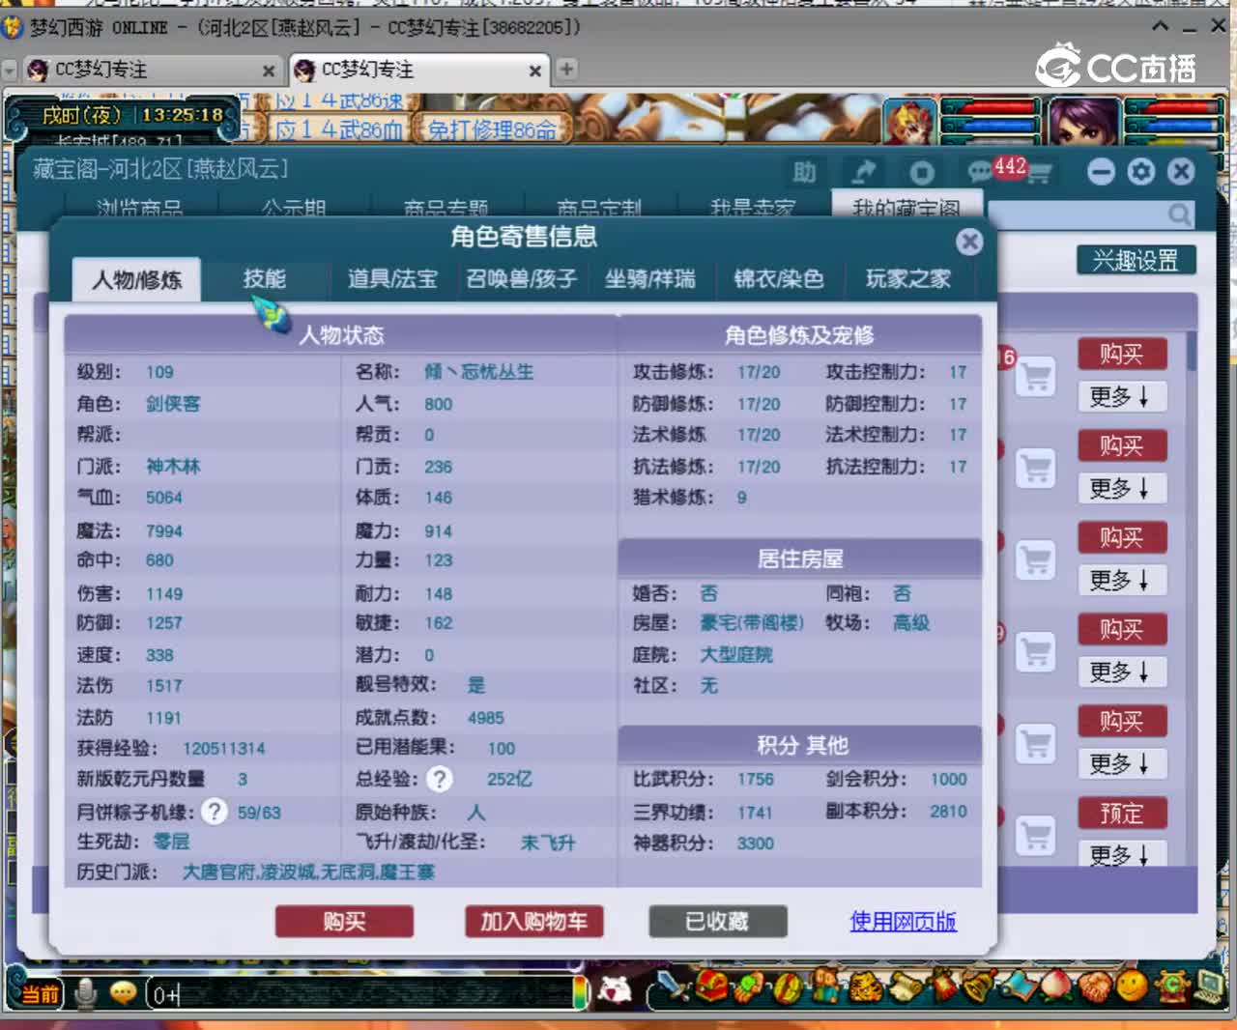Close the 角色寄售信息 dialog
The height and width of the screenshot is (1030, 1237).
pos(969,241)
